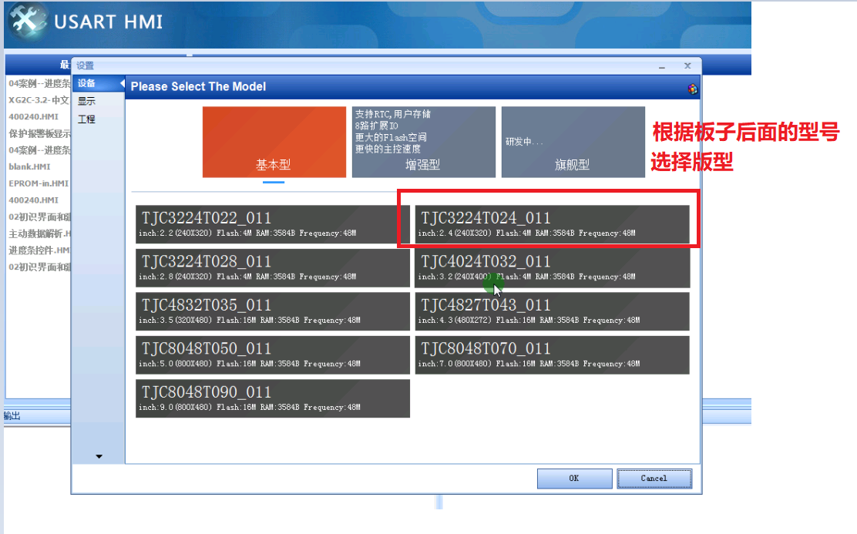Image resolution: width=857 pixels, height=534 pixels.
Task: Click the color palette icon in dialog header
Action: 693,89
